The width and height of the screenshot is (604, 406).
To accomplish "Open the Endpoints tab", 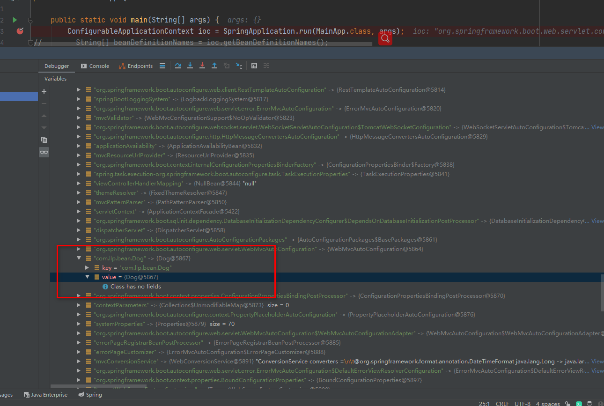I will (136, 66).
